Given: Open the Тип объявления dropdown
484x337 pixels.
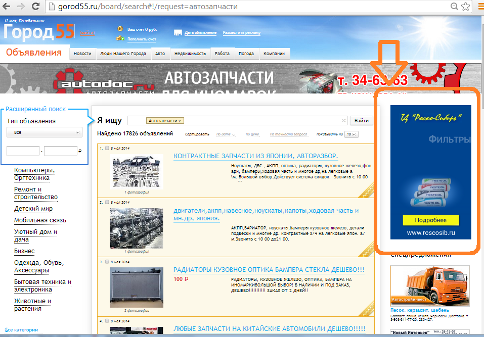Looking at the screenshot, I should [45, 132].
